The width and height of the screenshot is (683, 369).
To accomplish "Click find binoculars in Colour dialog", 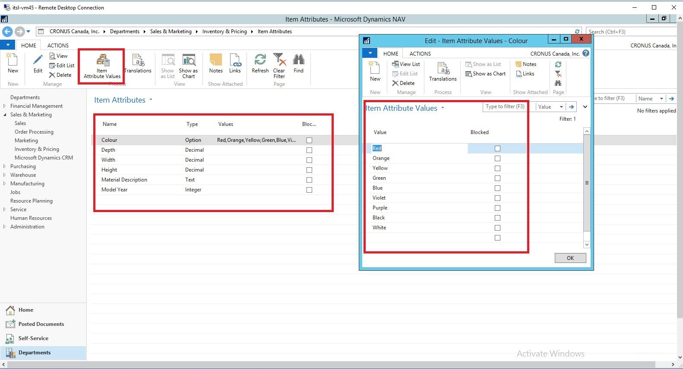I will pos(558,83).
